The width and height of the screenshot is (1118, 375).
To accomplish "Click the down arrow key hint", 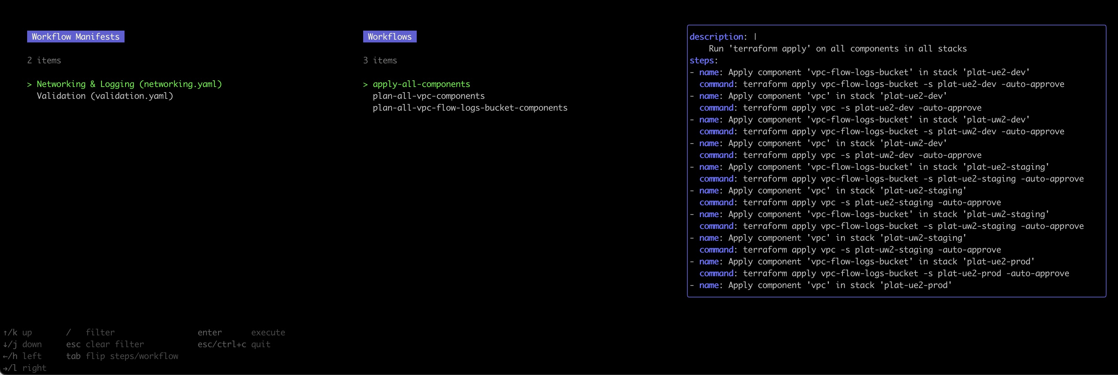I will coord(22,344).
